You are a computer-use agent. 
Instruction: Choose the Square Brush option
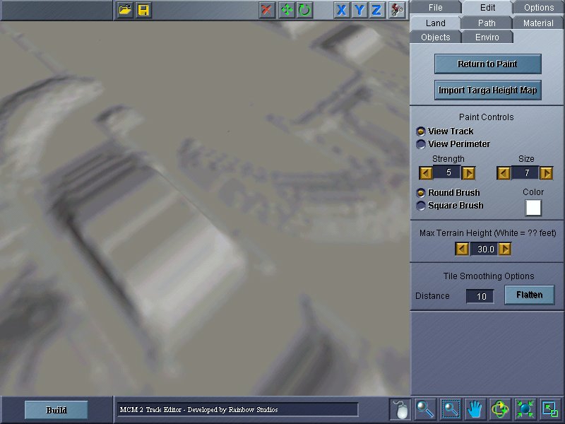pyautogui.click(x=420, y=206)
